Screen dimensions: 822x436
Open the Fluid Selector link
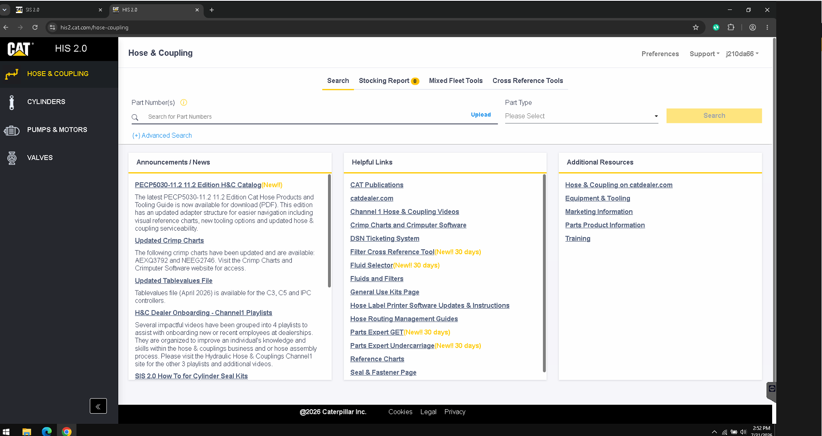click(372, 266)
